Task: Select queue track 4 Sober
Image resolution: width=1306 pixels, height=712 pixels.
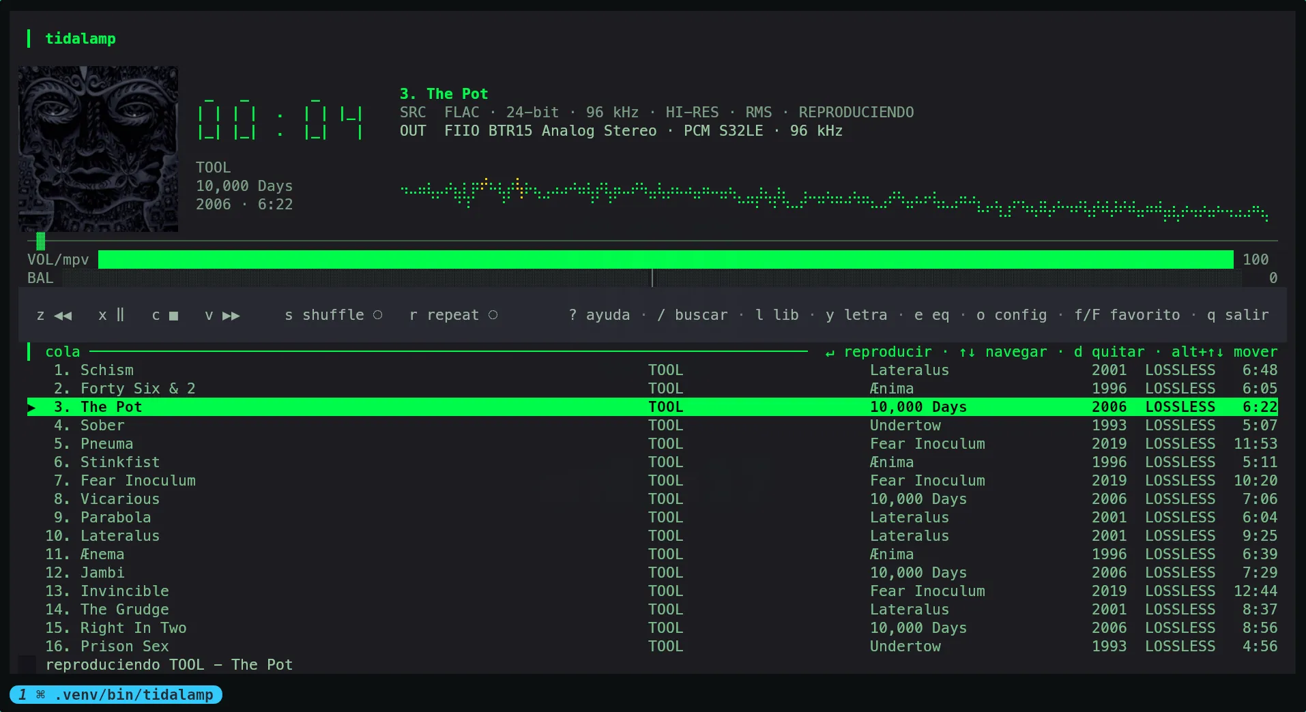Action: (652, 425)
